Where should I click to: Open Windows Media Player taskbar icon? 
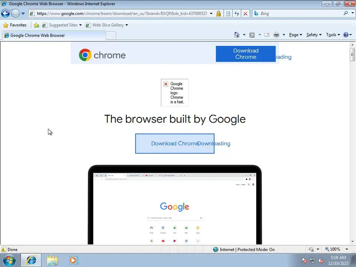[73, 260]
